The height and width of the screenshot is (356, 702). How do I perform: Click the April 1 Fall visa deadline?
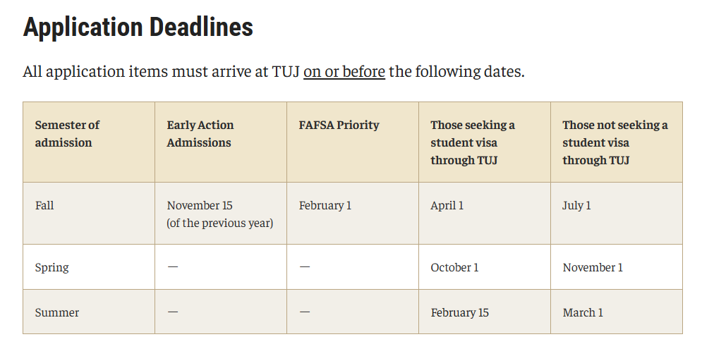tap(447, 206)
